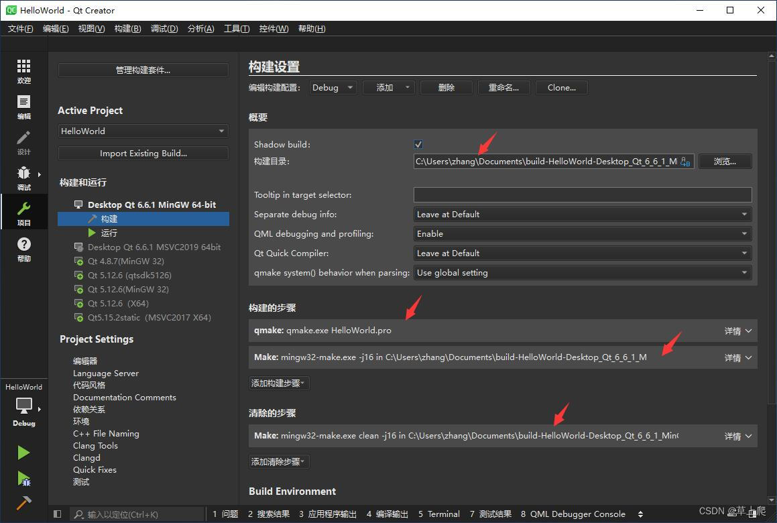Expand build Make step details (详情)
The width and height of the screenshot is (777, 523).
738,358
